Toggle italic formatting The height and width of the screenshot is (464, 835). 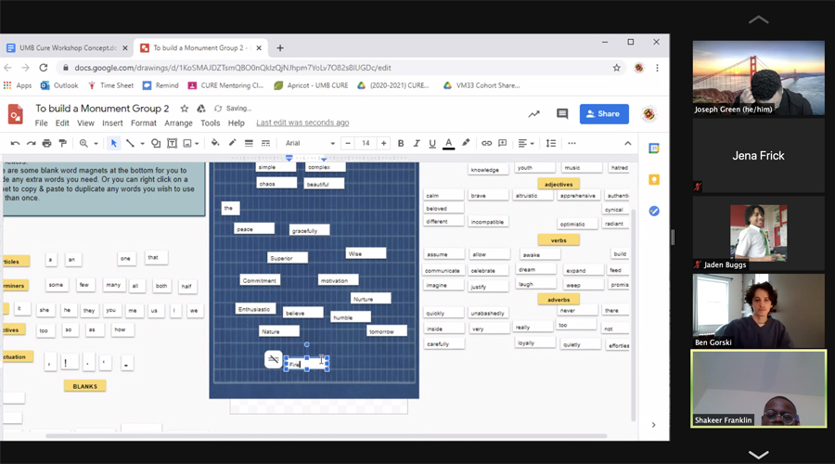(417, 143)
